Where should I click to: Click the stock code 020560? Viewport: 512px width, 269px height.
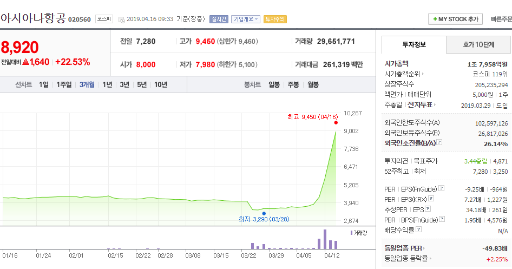(80, 19)
